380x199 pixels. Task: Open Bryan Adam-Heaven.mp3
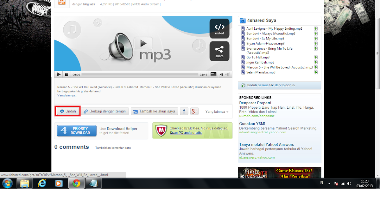(x=265, y=43)
